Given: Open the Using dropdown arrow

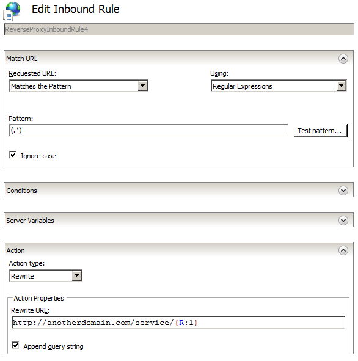Looking at the screenshot, I should click(x=341, y=86).
